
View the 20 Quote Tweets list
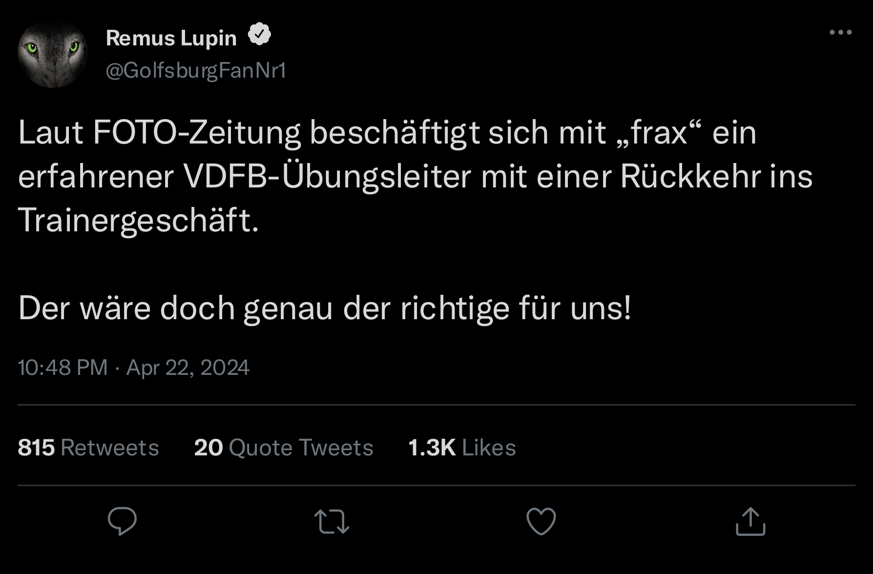click(284, 447)
